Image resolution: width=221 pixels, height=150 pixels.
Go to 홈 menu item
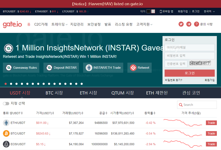coord(29,24)
